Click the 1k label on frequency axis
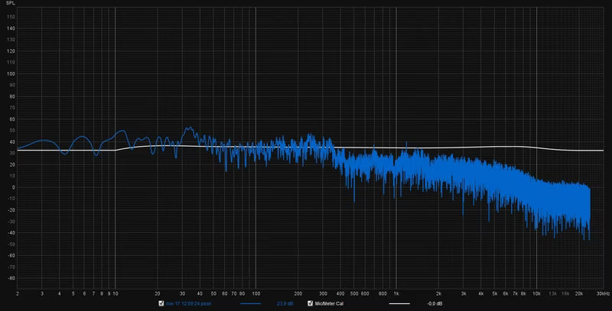Viewport: 612px width, 311px height. point(396,292)
